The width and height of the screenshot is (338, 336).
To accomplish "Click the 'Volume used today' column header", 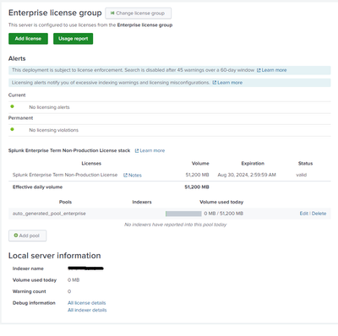I will click(x=221, y=202).
